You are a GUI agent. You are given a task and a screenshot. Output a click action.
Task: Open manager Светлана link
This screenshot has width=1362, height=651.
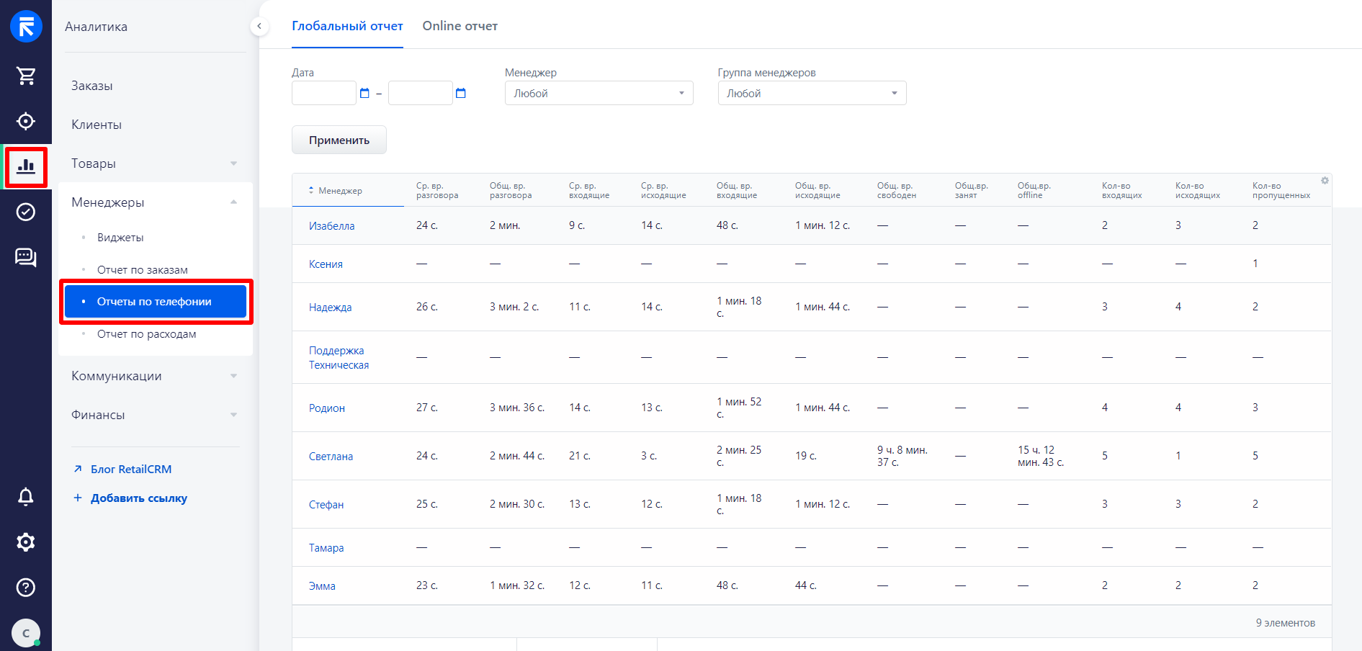tap(331, 457)
